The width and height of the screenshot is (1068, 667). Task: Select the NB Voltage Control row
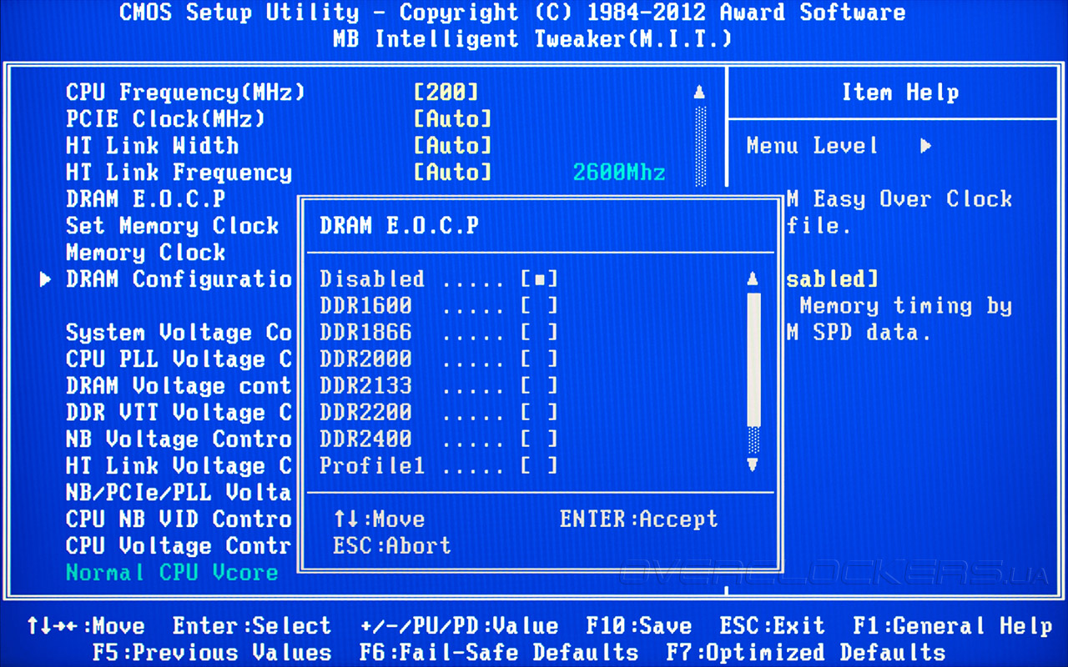[179, 439]
